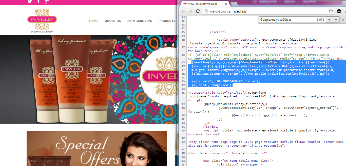Click the jQuery(document).ready line
Image resolution: width=346 pixels, height=166 pixels.
pos(236,104)
